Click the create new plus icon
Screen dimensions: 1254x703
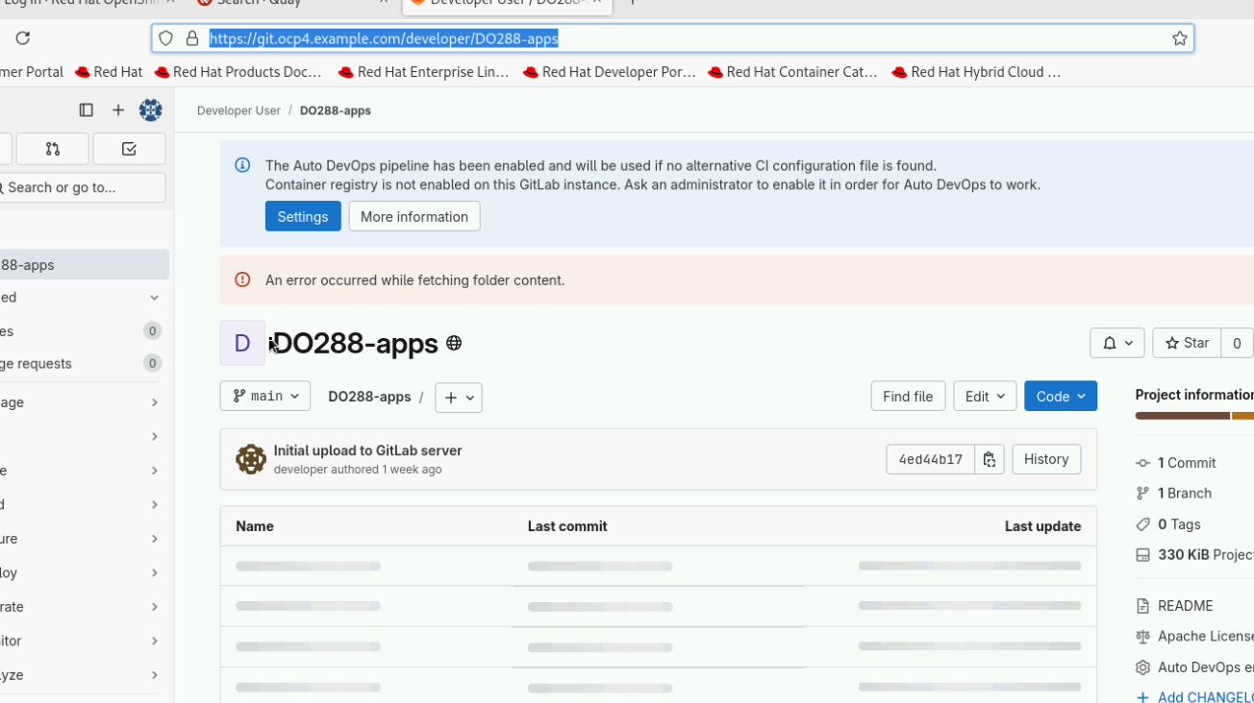[118, 110]
